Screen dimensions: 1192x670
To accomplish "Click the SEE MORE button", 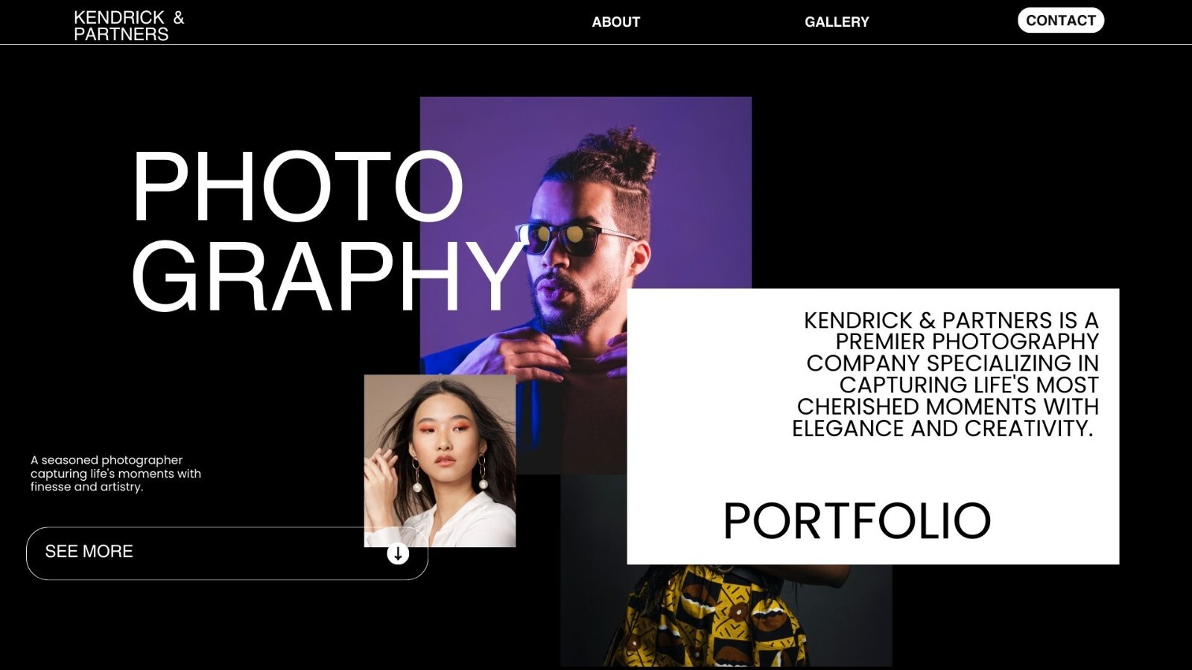I will [227, 553].
